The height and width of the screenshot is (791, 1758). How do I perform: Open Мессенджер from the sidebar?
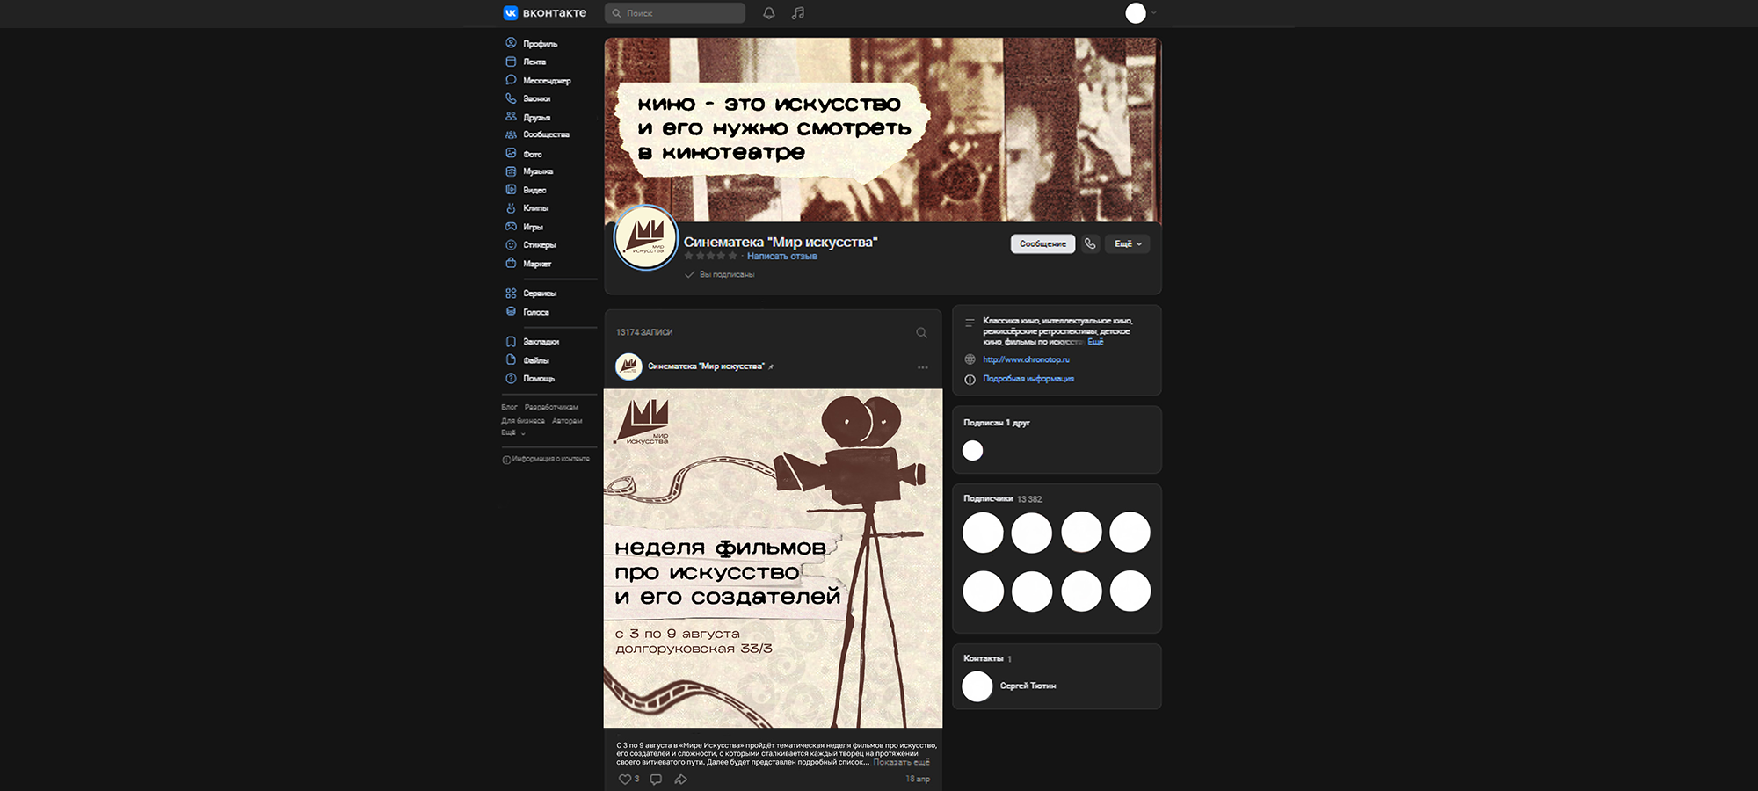coord(538,80)
